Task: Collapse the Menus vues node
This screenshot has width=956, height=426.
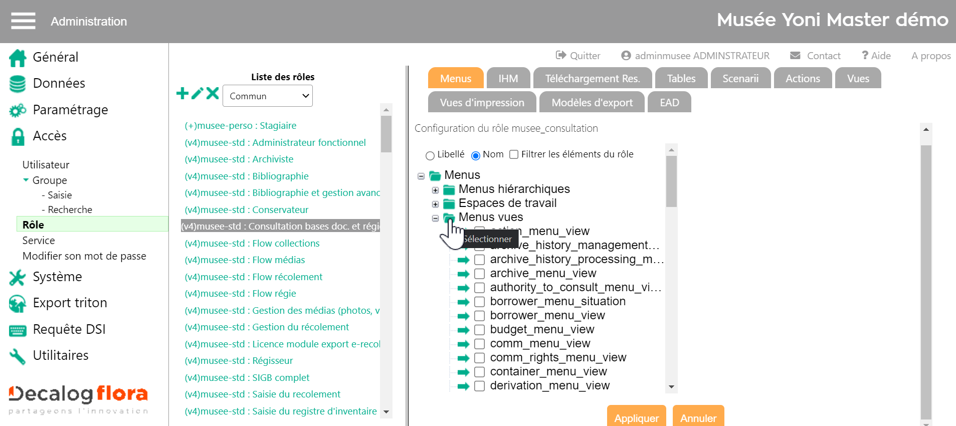Action: click(435, 218)
